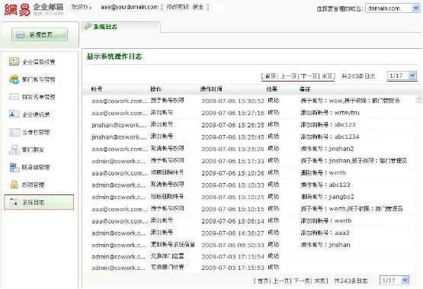
Task: Click bottom pagination 上一页 link
Action: (281, 281)
